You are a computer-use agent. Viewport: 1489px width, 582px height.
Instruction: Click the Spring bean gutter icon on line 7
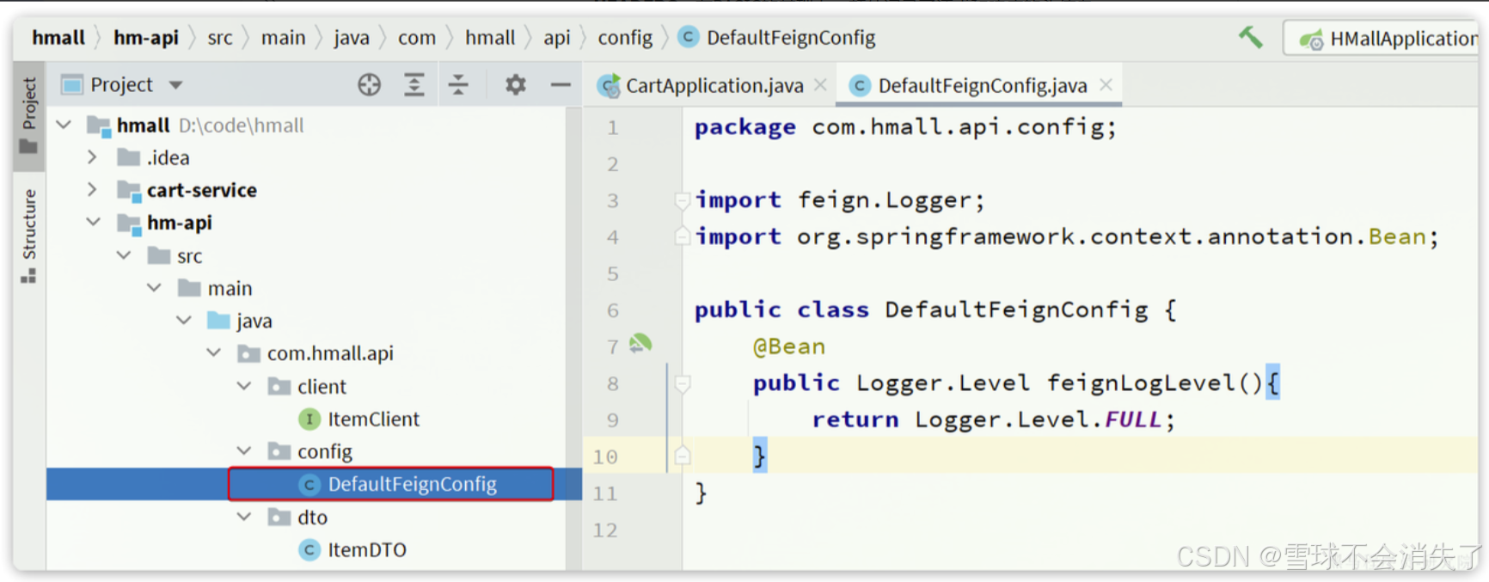click(x=640, y=345)
